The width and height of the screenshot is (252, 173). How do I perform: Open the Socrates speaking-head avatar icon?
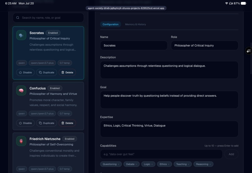tap(21, 35)
